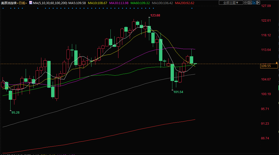Click the 127.09 price axis label
The width and height of the screenshot is (279, 155).
pos(266,6)
